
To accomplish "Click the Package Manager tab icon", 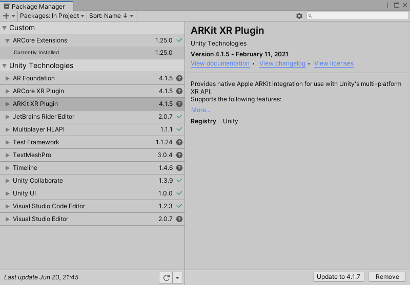I will pyautogui.click(x=7, y=6).
